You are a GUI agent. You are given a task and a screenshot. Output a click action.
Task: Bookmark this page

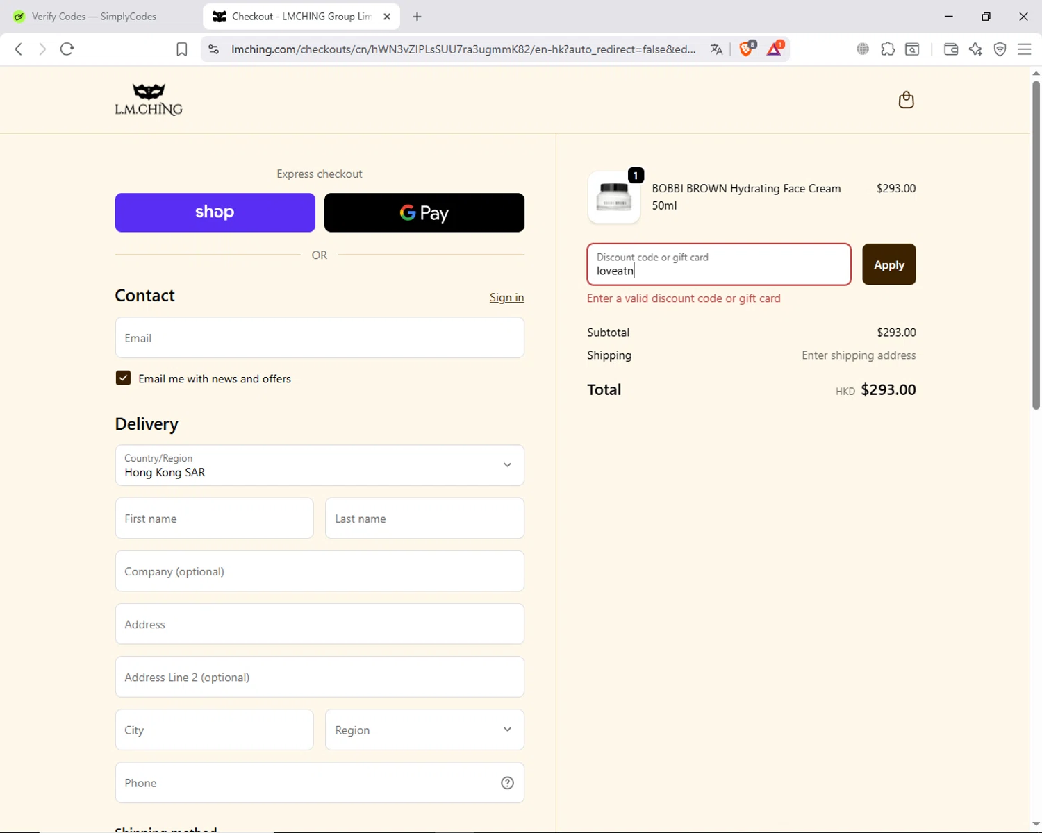click(181, 49)
